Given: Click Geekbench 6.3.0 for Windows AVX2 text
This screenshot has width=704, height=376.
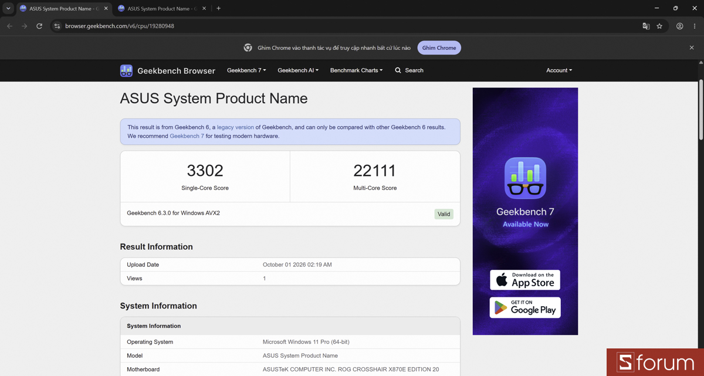Looking at the screenshot, I should (174, 213).
